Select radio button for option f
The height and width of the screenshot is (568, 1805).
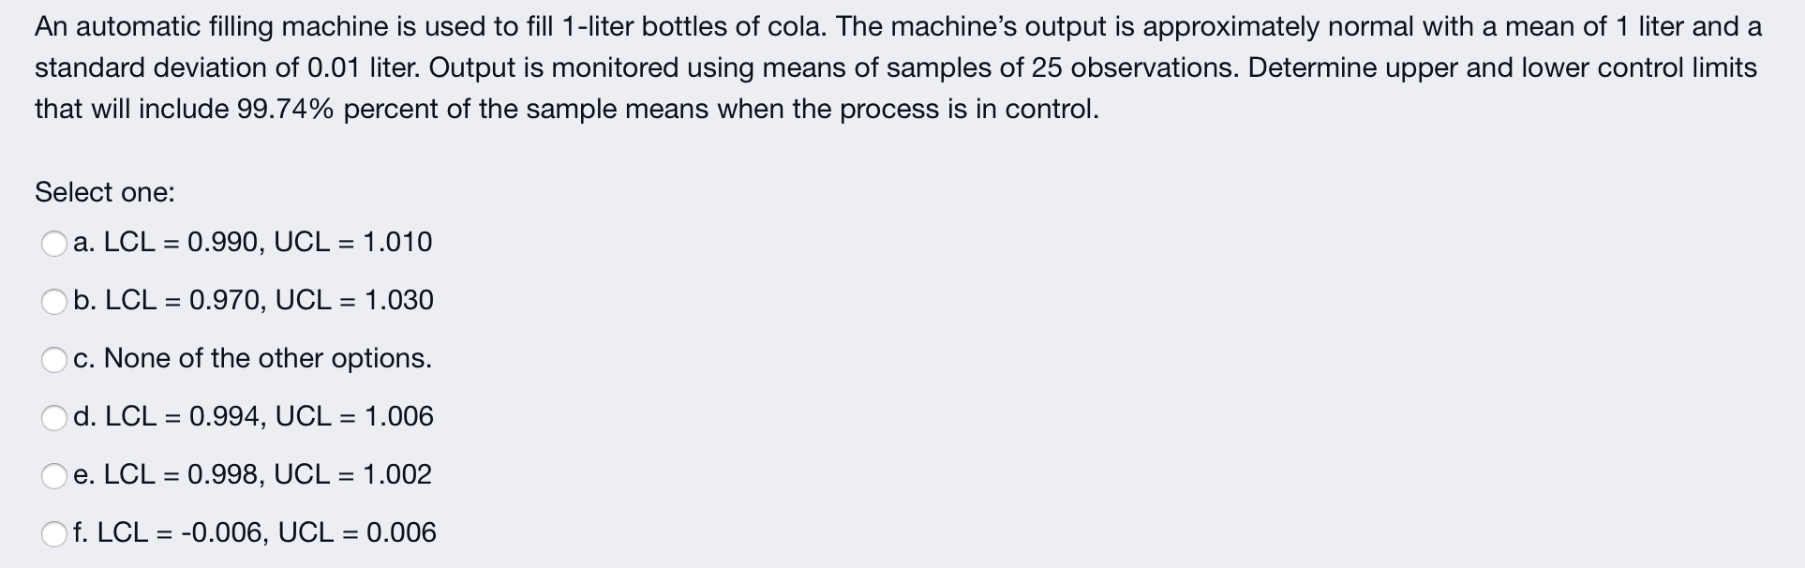coord(55,532)
